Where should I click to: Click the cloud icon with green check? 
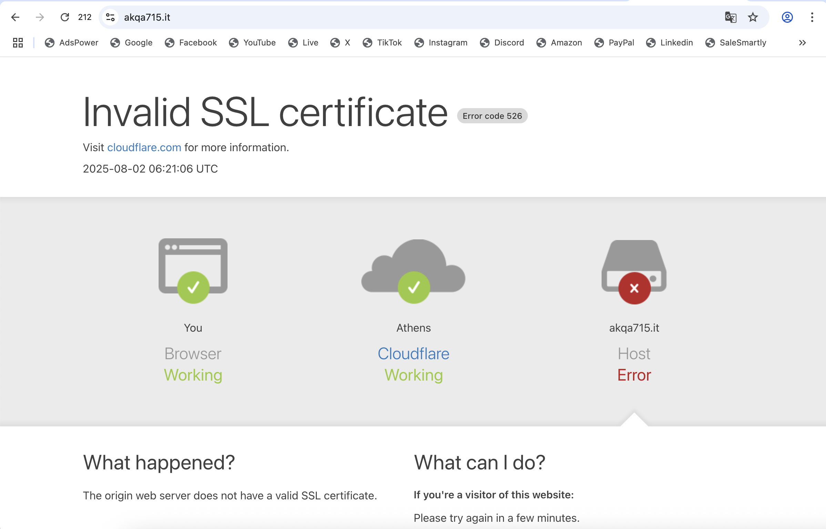[x=413, y=271]
